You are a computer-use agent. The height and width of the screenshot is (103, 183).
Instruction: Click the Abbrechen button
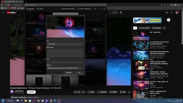click(x=69, y=72)
